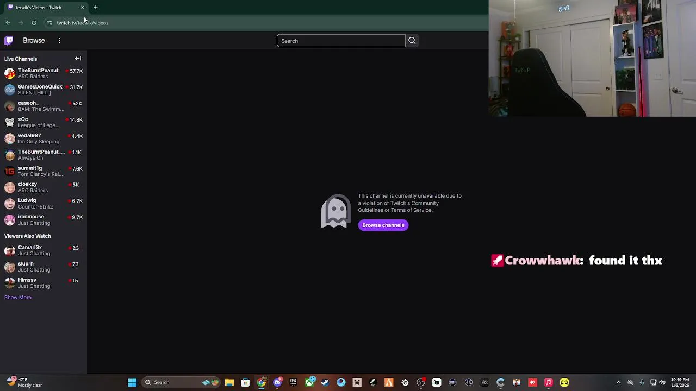Open Ludwig Counter-Strike channel
The height and width of the screenshot is (391, 696).
(43, 204)
